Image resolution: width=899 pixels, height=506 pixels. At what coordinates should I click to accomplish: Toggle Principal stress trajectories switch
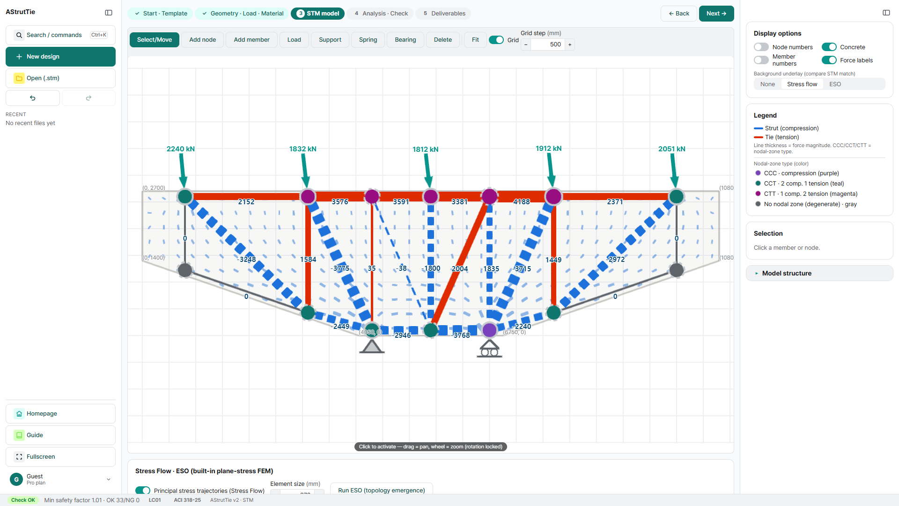(143, 490)
